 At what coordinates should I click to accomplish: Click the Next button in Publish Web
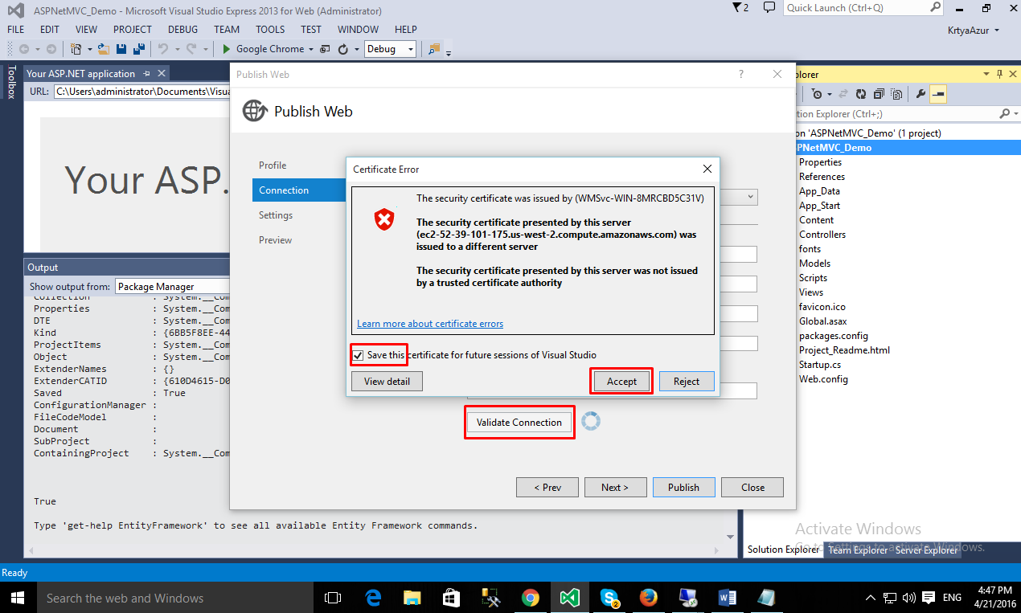click(614, 487)
